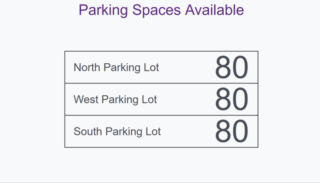
Task: Click the digit 8 in North lot's count
Action: 223,67
